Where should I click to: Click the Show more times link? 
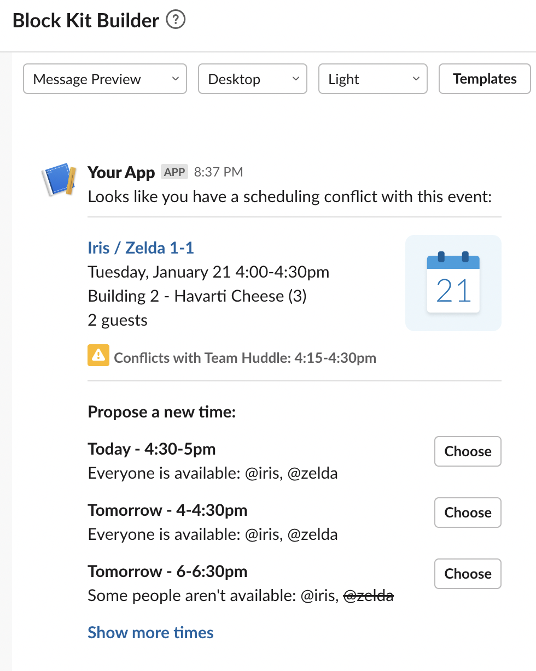(x=150, y=633)
